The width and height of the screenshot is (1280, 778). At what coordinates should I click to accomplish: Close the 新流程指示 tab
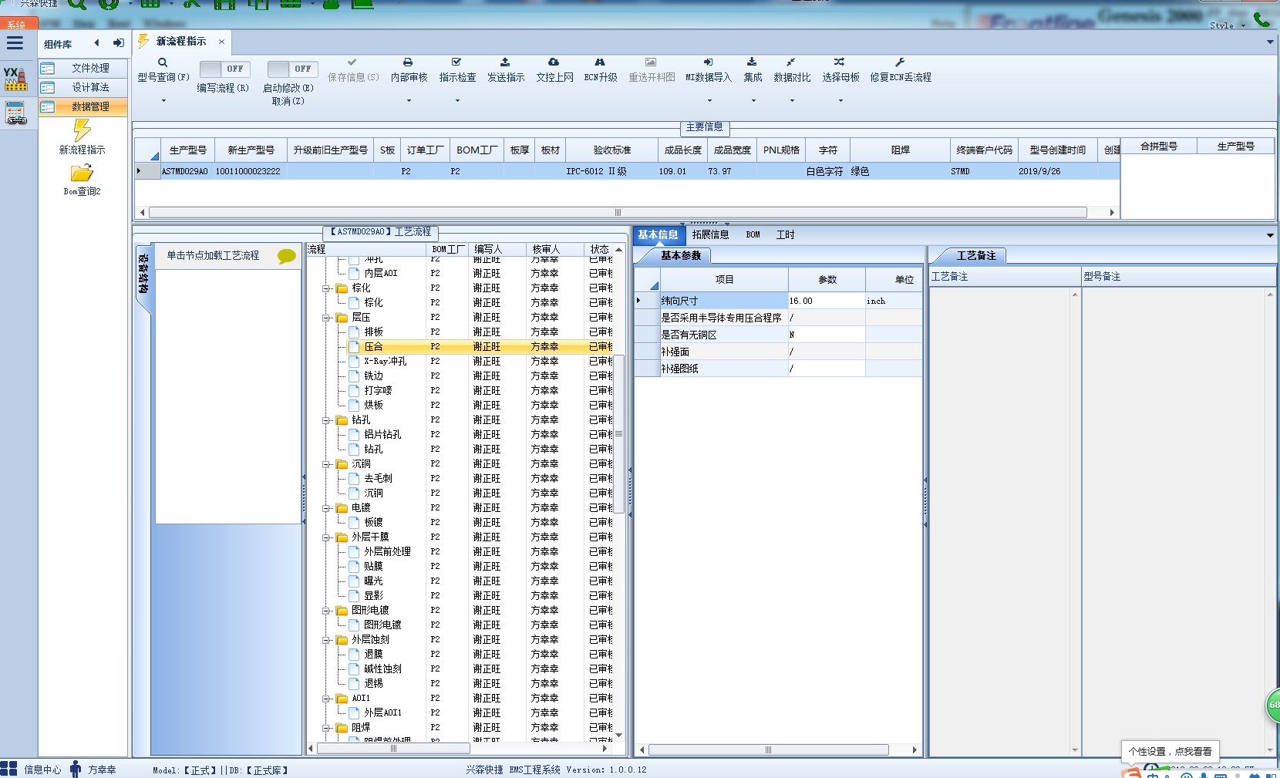[221, 42]
